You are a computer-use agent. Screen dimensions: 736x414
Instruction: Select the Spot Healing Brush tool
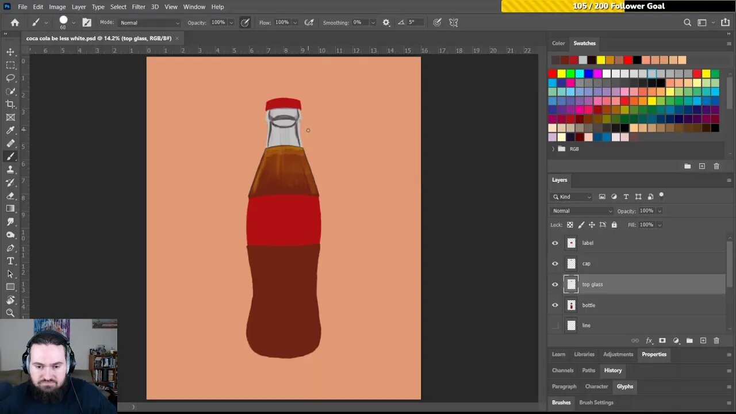(x=10, y=144)
